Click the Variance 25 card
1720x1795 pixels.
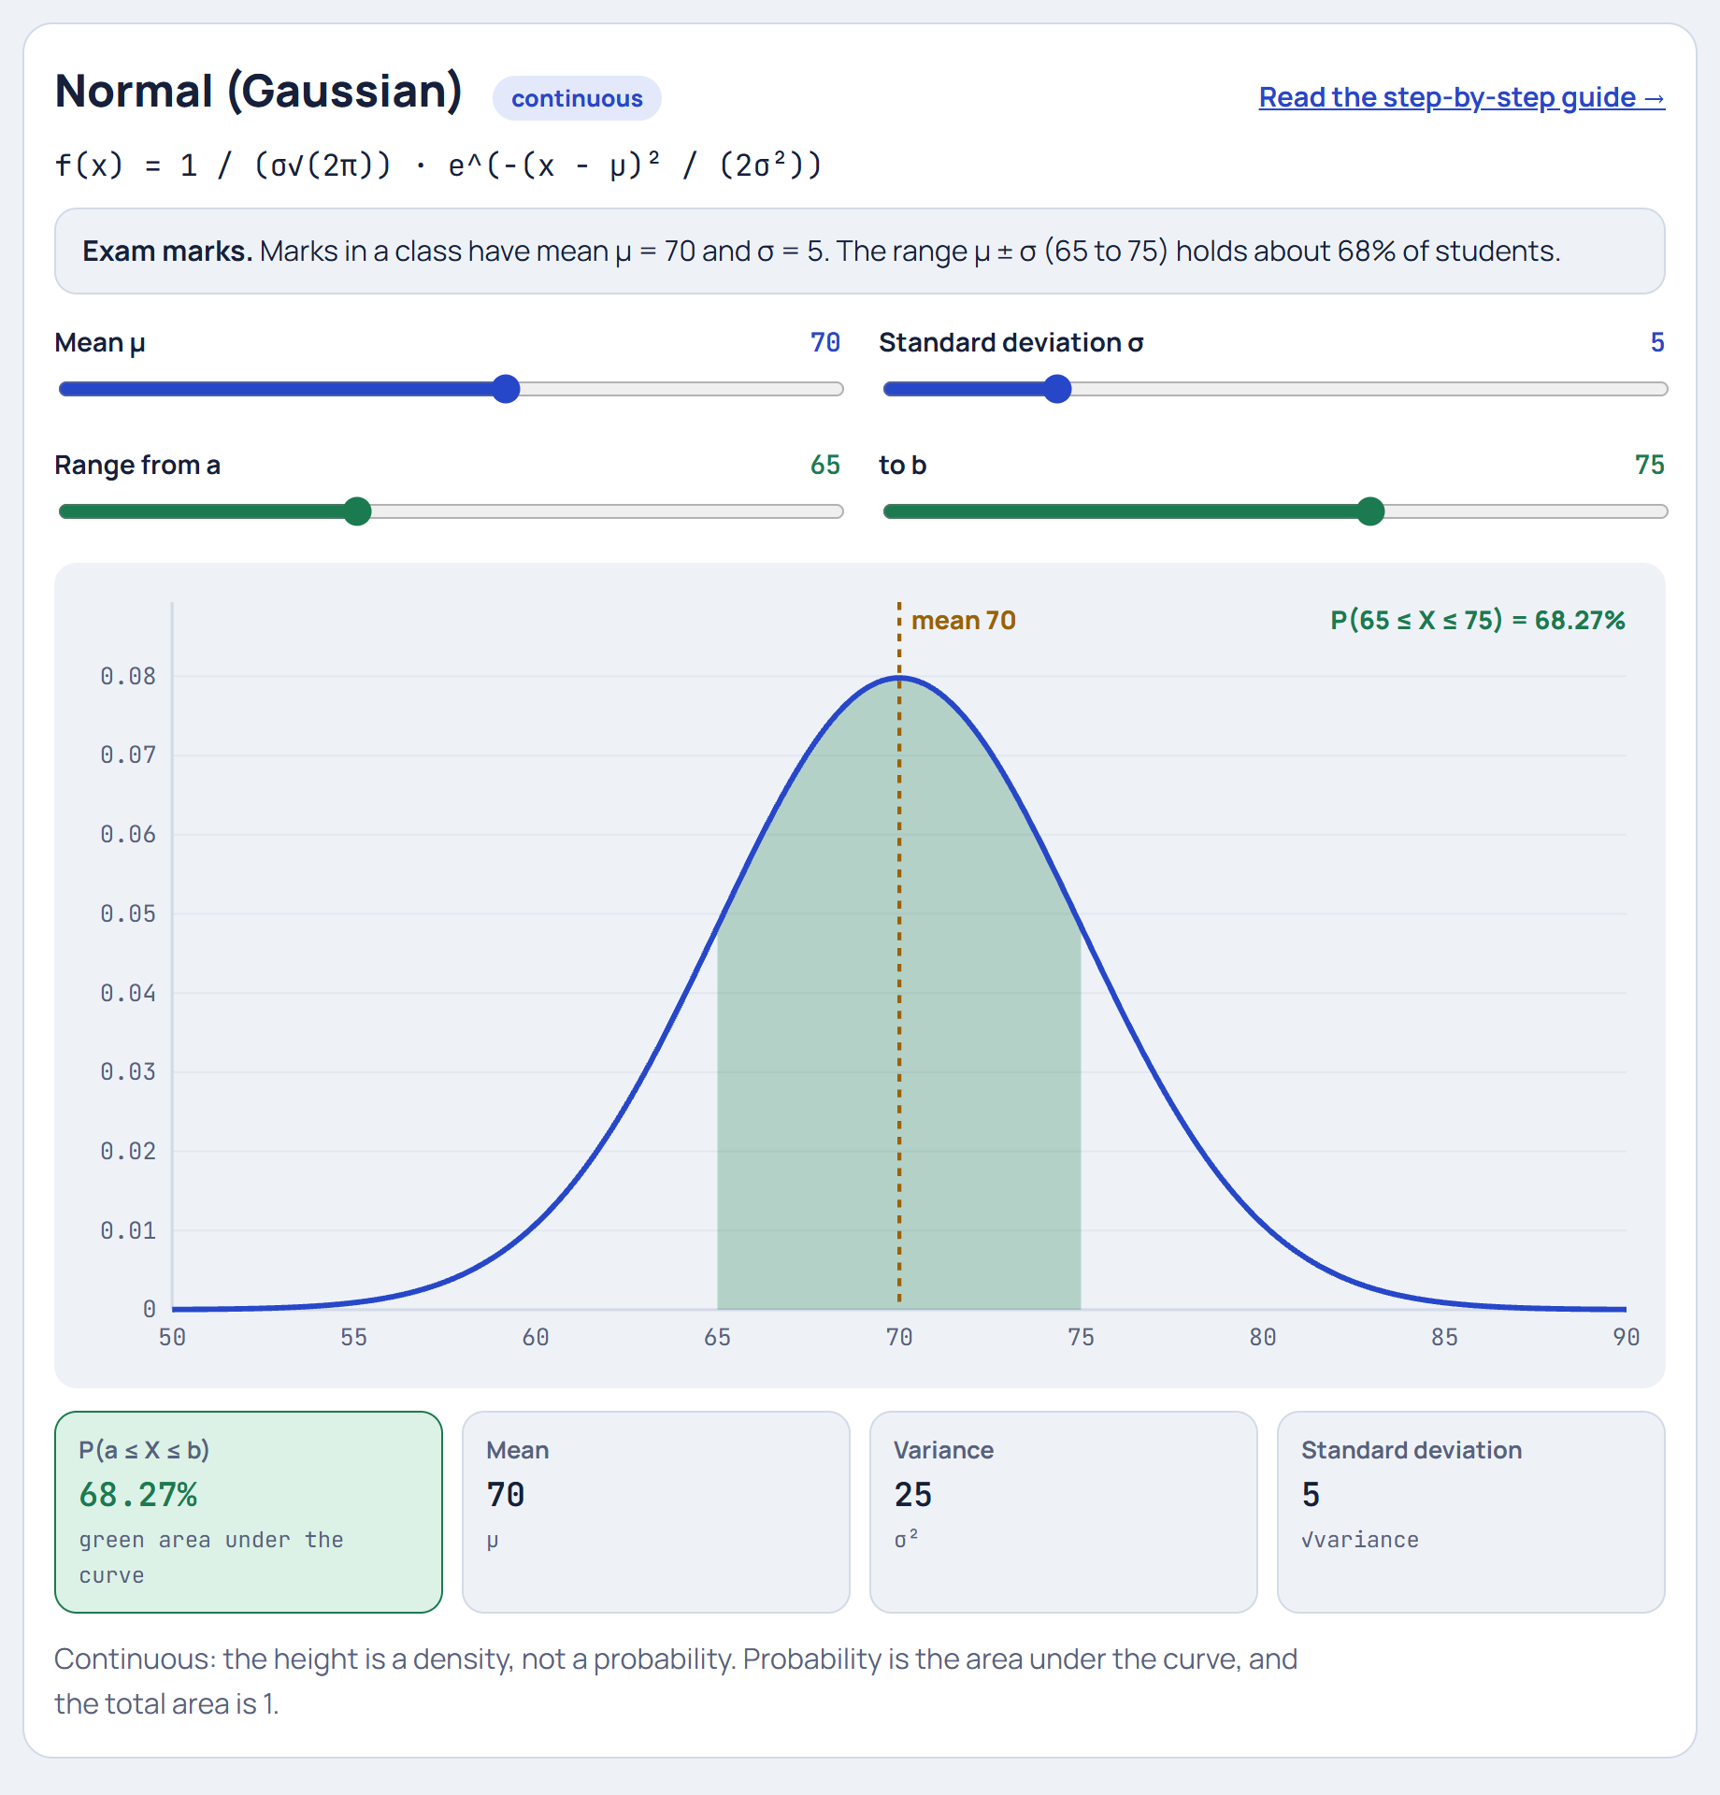click(x=1063, y=1512)
